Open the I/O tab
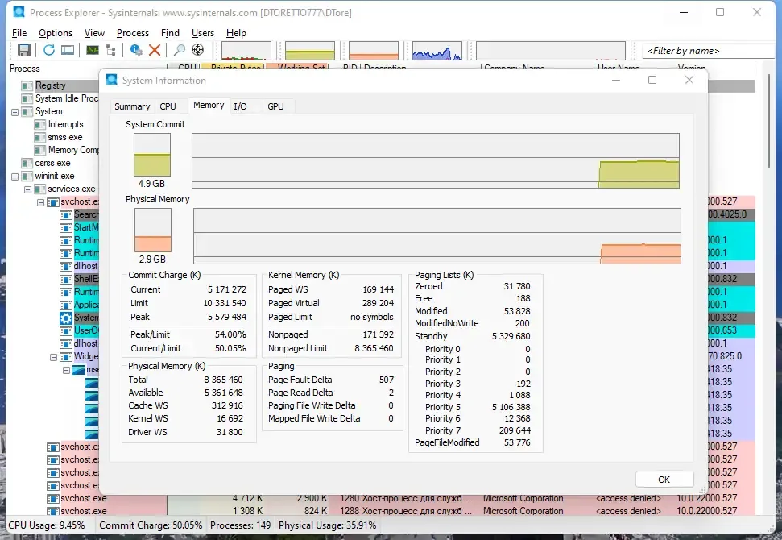782x540 pixels. click(240, 106)
